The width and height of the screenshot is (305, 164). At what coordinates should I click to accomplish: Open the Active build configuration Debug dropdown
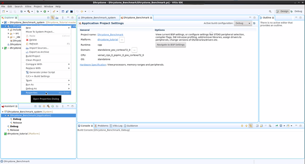(243, 23)
